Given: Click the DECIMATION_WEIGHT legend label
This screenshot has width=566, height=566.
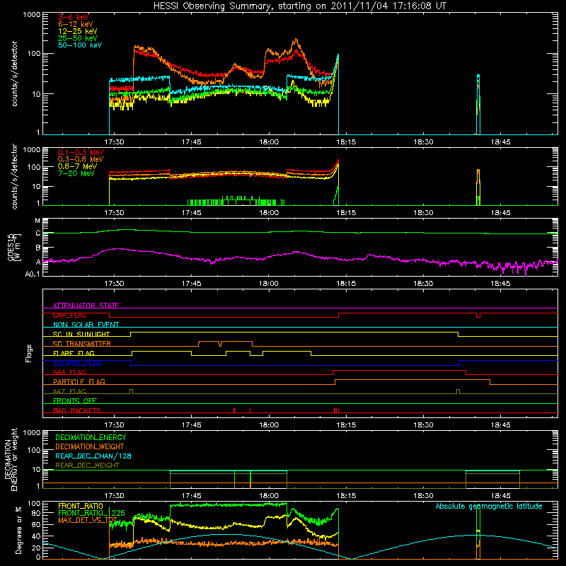Looking at the screenshot, I should 90,447.
